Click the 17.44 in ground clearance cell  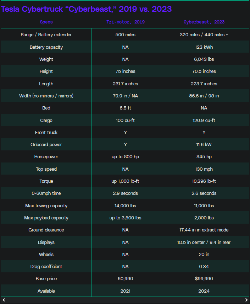coord(204,230)
